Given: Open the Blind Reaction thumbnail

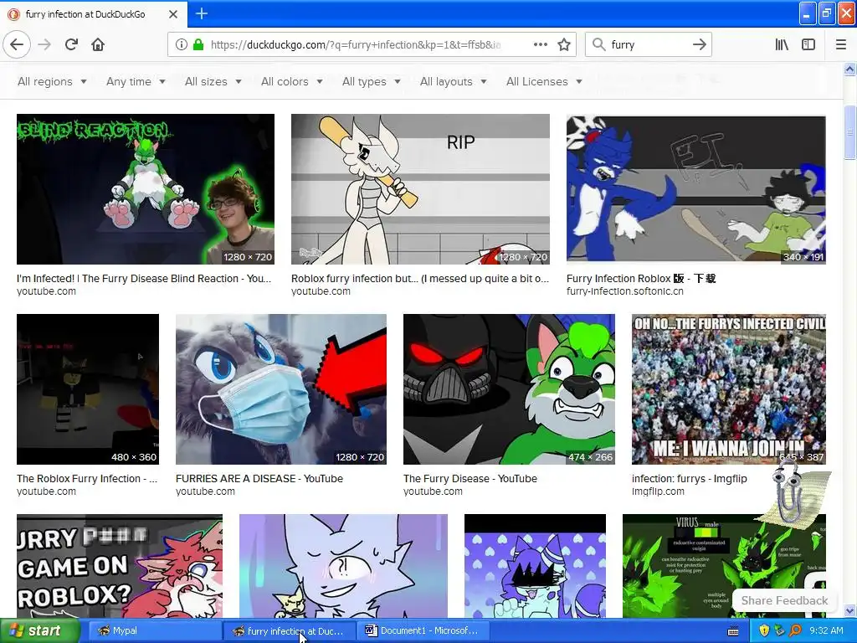Looking at the screenshot, I should [x=146, y=189].
